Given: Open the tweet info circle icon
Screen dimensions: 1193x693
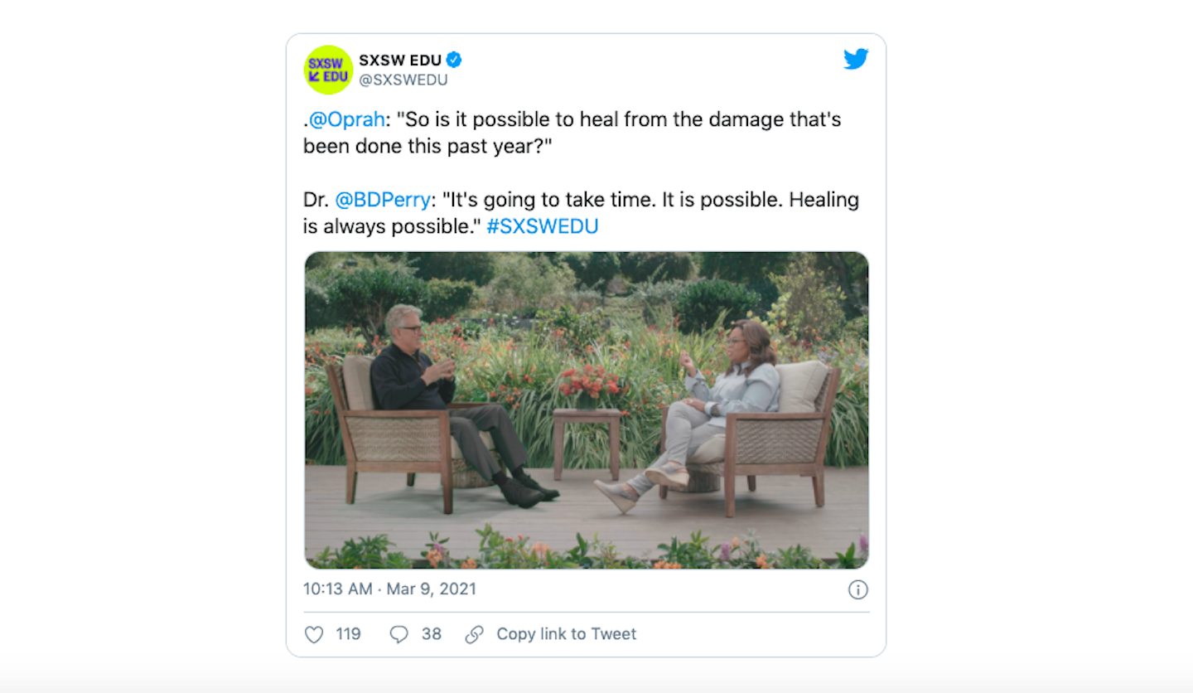Looking at the screenshot, I should (857, 590).
